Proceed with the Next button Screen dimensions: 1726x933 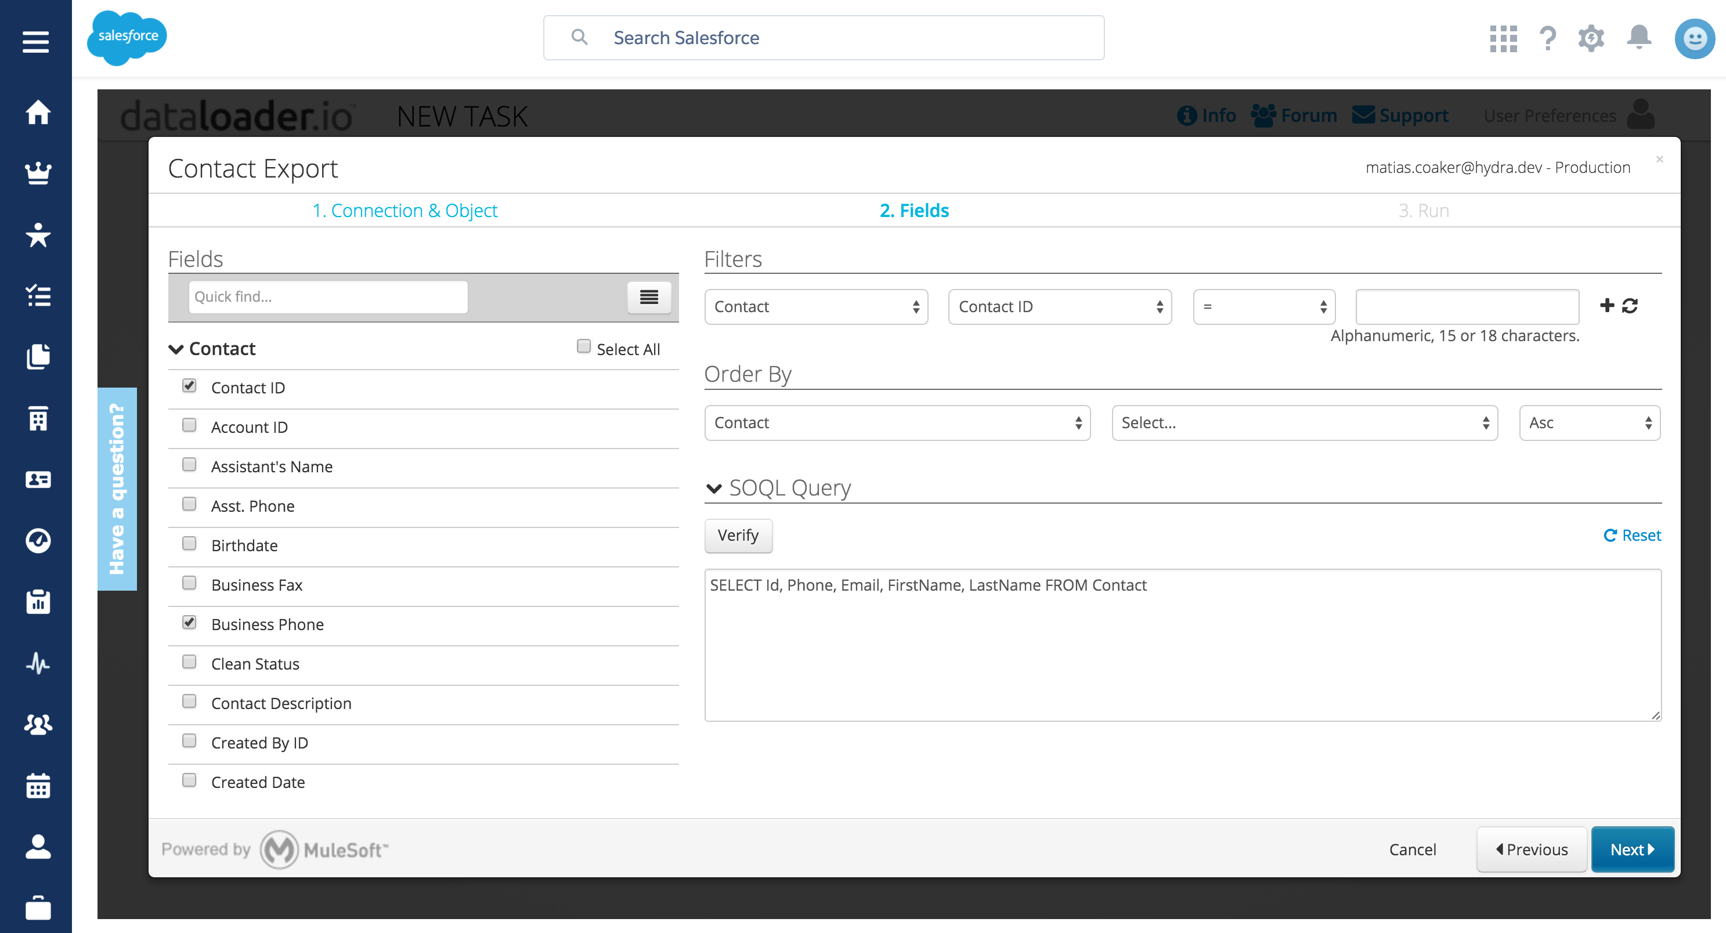point(1632,849)
